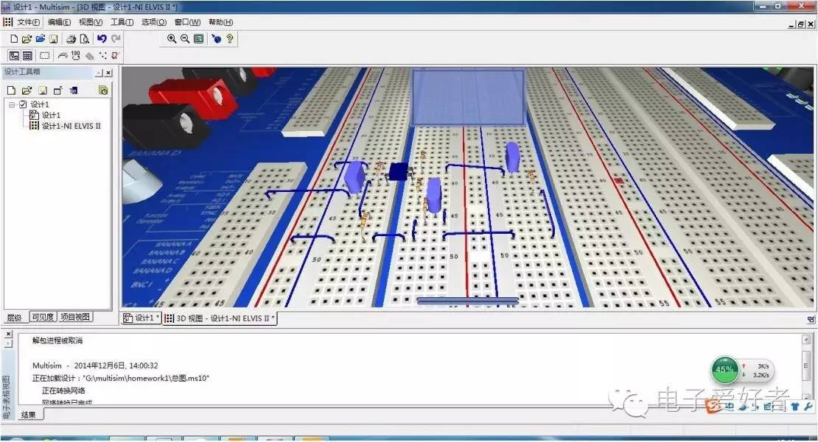
Task: Click the blue ball pointer icon
Action: tap(217, 38)
